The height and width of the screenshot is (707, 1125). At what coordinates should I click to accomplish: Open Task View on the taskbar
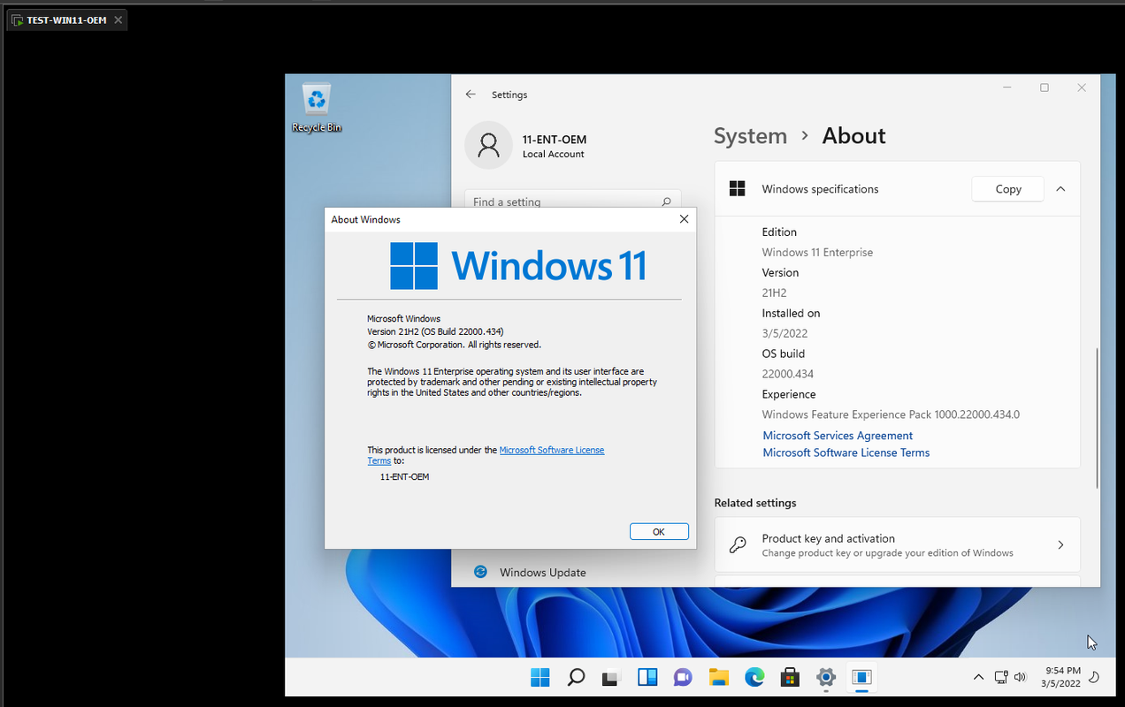point(611,678)
